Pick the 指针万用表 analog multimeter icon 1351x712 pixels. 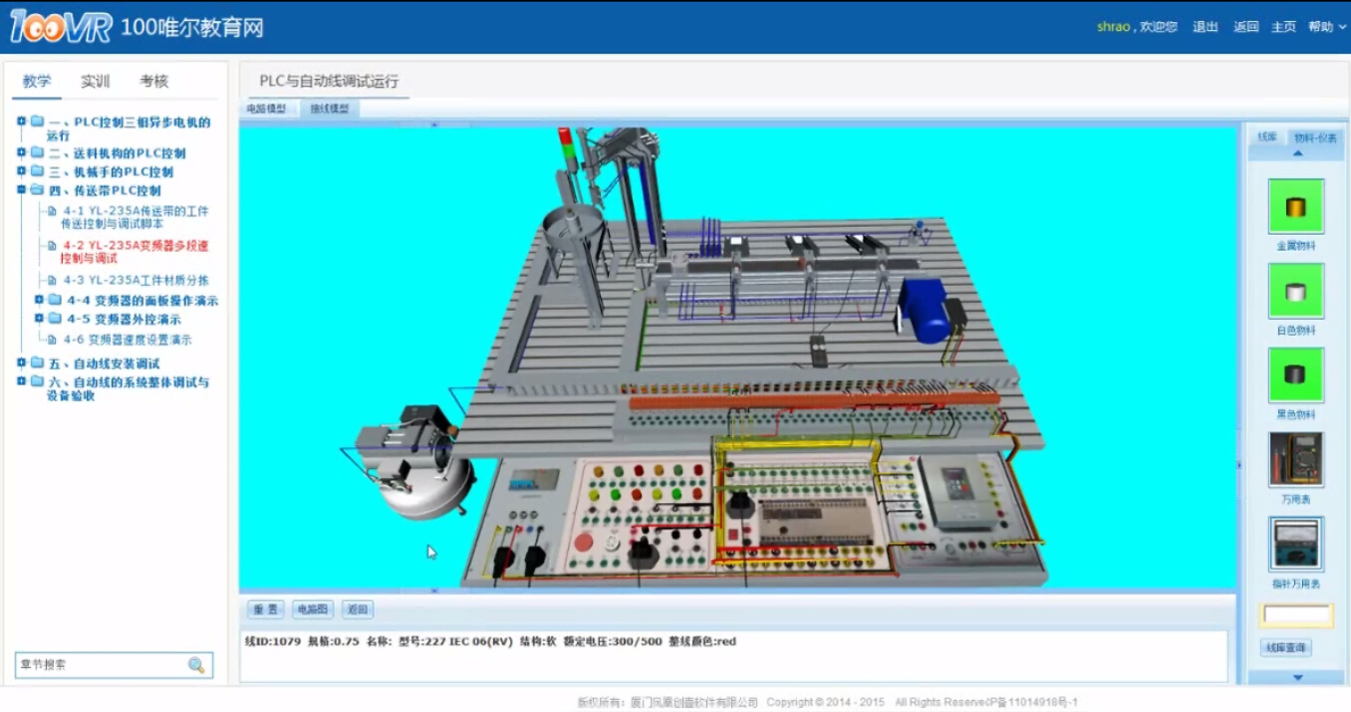1295,544
